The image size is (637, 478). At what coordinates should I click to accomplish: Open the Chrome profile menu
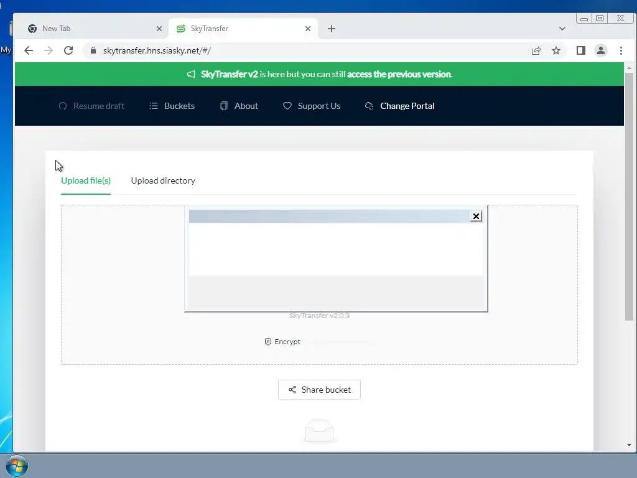click(601, 50)
